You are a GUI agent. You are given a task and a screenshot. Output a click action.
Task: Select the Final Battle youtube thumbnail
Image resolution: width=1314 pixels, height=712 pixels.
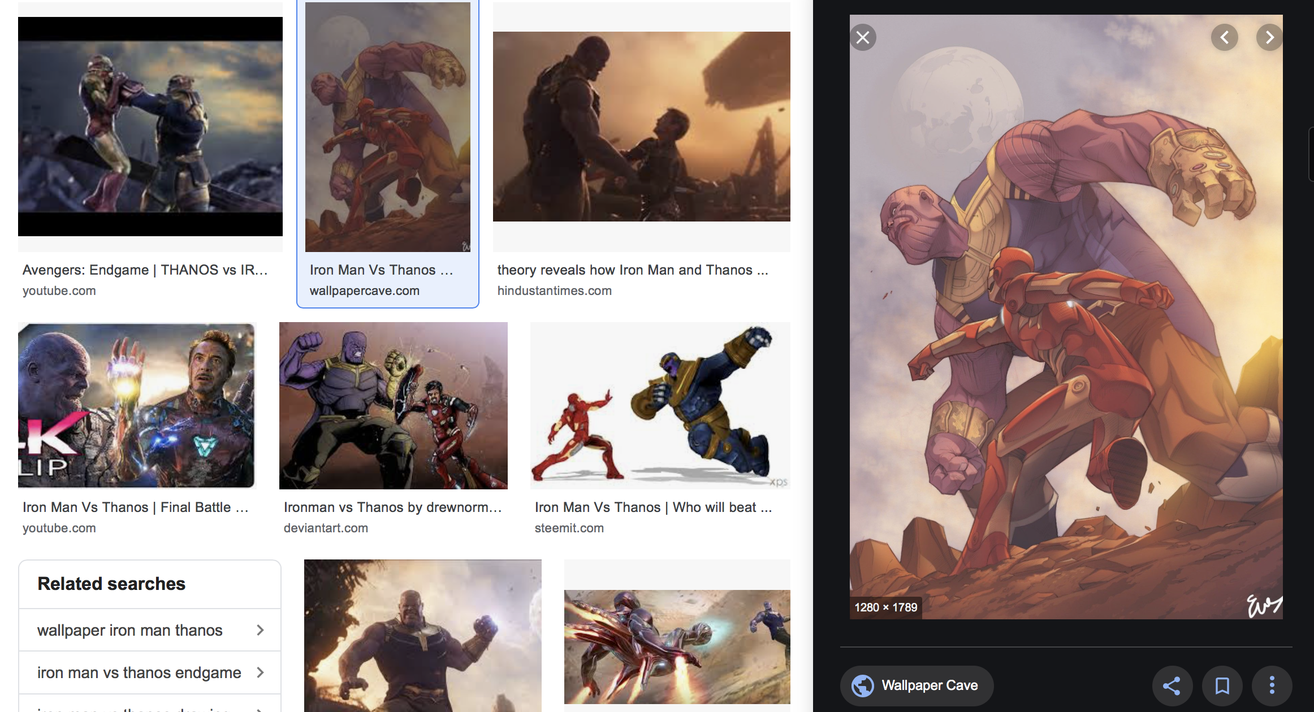(x=136, y=406)
